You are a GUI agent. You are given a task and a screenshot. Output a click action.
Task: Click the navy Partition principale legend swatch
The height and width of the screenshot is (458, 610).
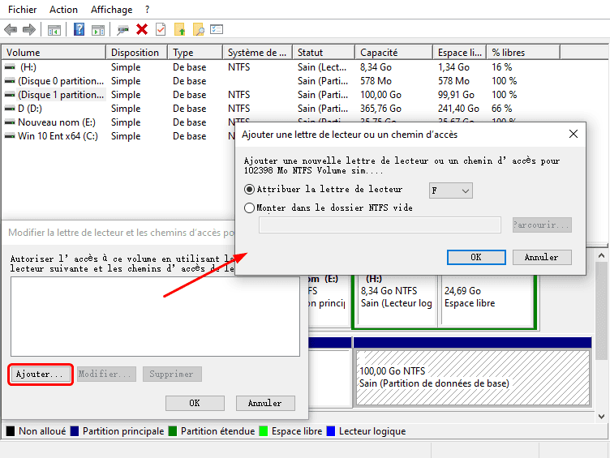(x=75, y=431)
